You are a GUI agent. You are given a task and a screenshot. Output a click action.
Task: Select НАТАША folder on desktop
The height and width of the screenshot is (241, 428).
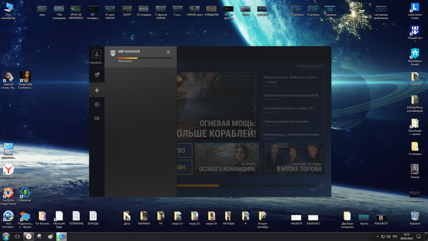(228, 218)
